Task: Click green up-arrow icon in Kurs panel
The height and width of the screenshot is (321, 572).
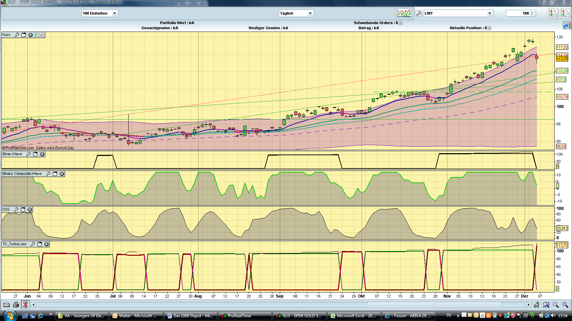Action: tap(36, 35)
